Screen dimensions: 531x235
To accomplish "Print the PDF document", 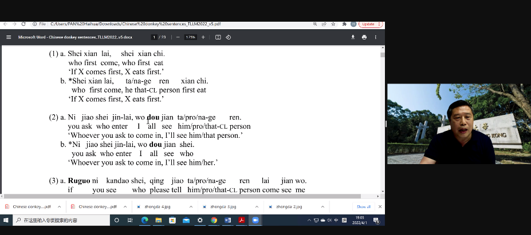I will [x=364, y=37].
